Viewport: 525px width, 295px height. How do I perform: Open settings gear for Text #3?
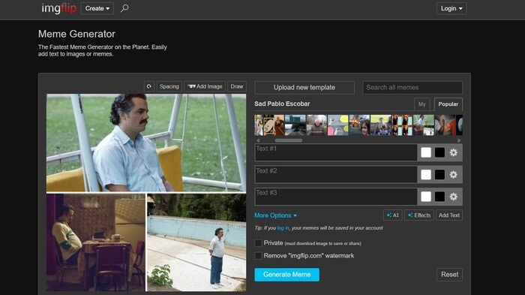pyautogui.click(x=453, y=197)
